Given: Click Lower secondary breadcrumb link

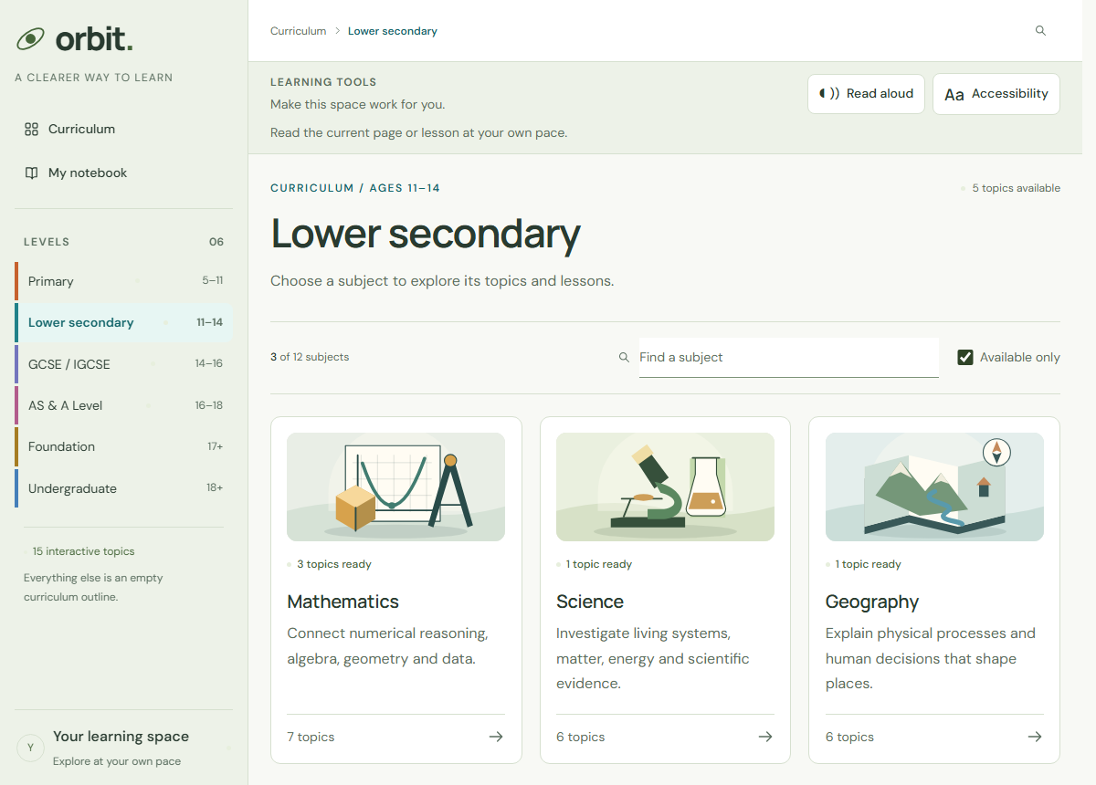Looking at the screenshot, I should (393, 31).
